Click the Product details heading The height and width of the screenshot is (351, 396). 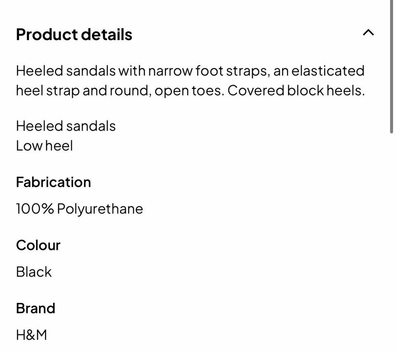74,34
